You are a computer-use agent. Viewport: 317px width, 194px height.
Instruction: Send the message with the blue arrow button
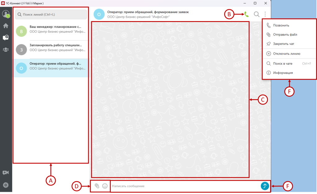(x=265, y=186)
